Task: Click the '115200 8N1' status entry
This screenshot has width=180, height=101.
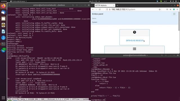Action: tap(33, 99)
